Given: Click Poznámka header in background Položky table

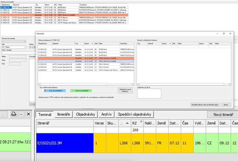Looking at the screenshot, I should [103, 5].
